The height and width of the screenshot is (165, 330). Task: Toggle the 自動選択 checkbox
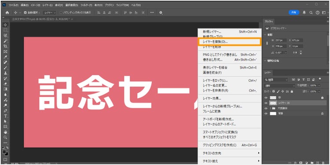[25, 13]
